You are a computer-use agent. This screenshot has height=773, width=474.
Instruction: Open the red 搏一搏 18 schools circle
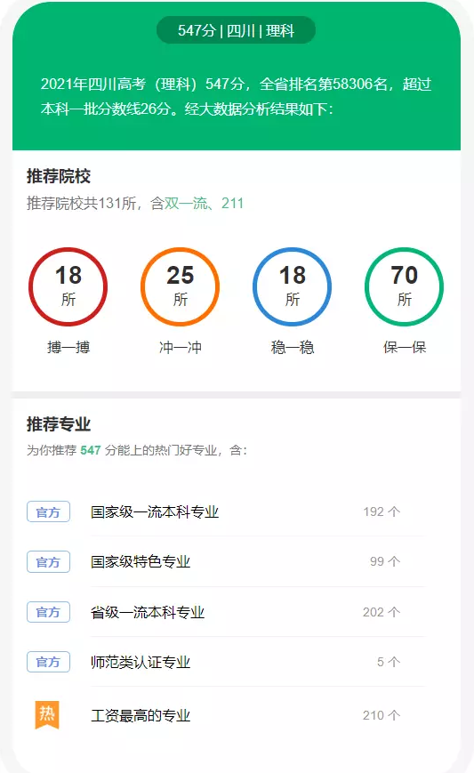68,286
